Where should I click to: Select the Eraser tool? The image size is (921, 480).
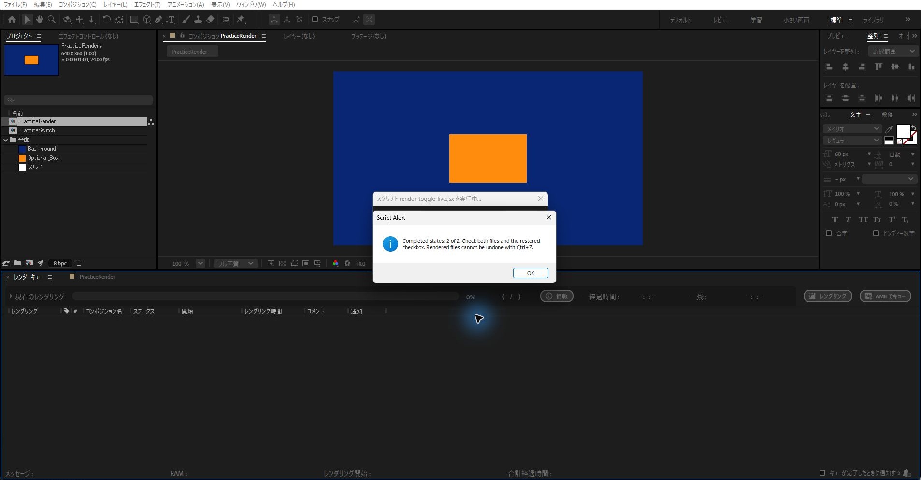[x=211, y=20]
